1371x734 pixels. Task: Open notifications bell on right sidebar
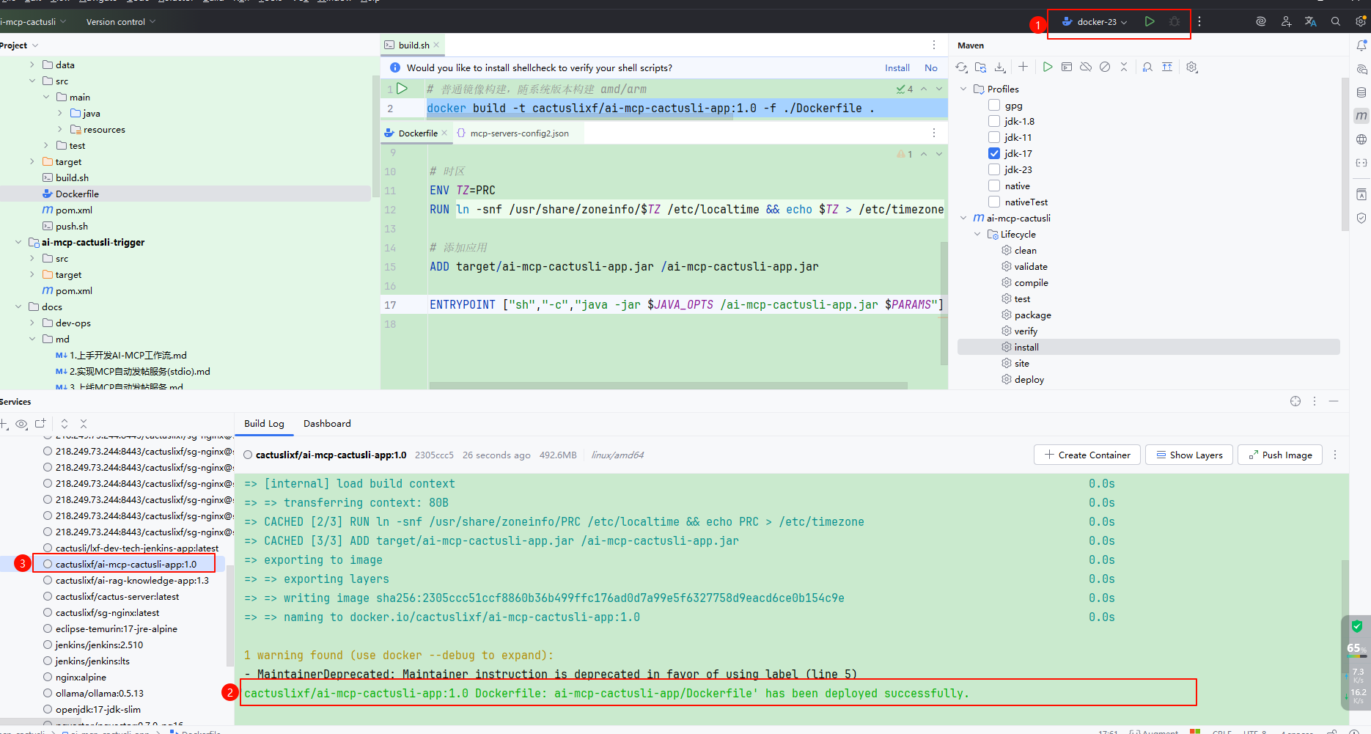point(1361,45)
